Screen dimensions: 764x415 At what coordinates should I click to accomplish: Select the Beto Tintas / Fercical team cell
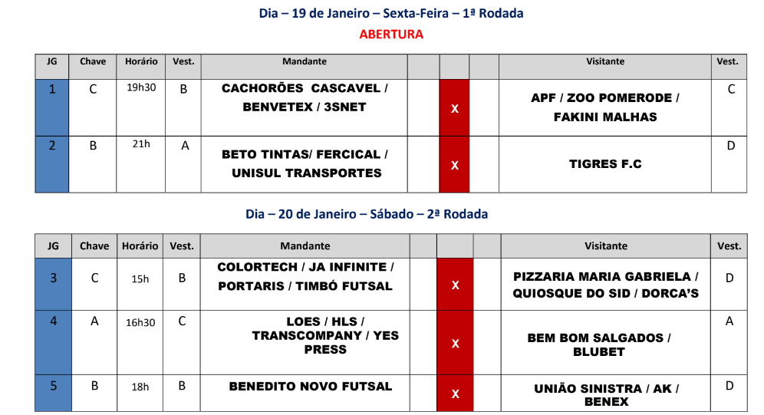[x=305, y=163]
